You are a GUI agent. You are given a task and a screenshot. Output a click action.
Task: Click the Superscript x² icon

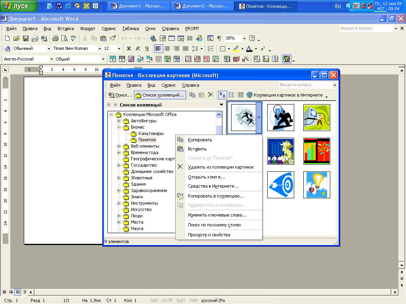point(263,49)
